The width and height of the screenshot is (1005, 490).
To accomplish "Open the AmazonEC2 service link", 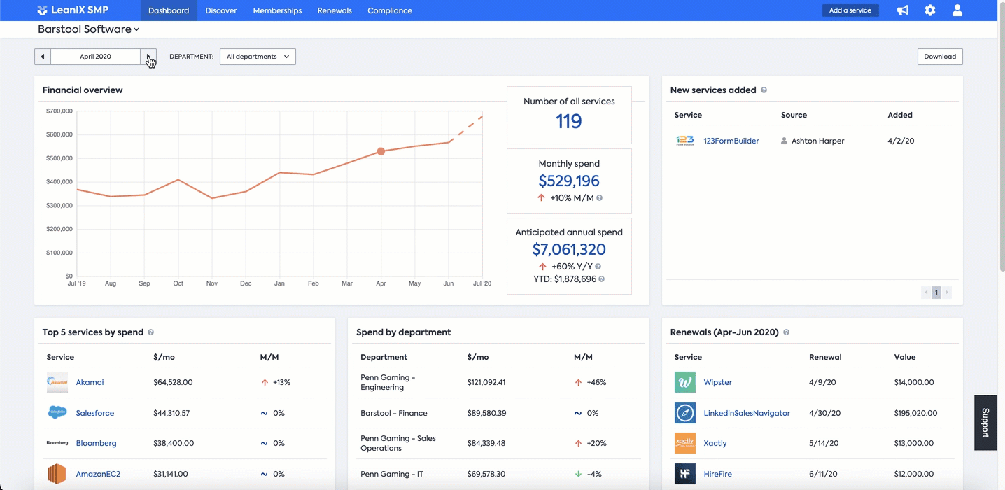I will point(98,474).
